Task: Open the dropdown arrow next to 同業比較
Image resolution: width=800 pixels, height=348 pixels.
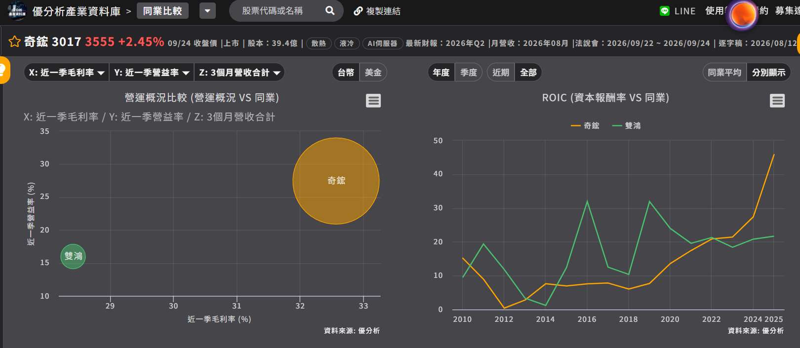Action: 207,11
